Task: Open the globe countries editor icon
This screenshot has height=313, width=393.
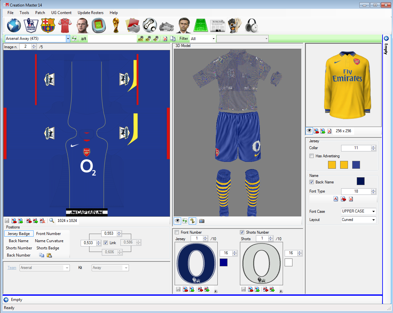Action: tap(14, 25)
